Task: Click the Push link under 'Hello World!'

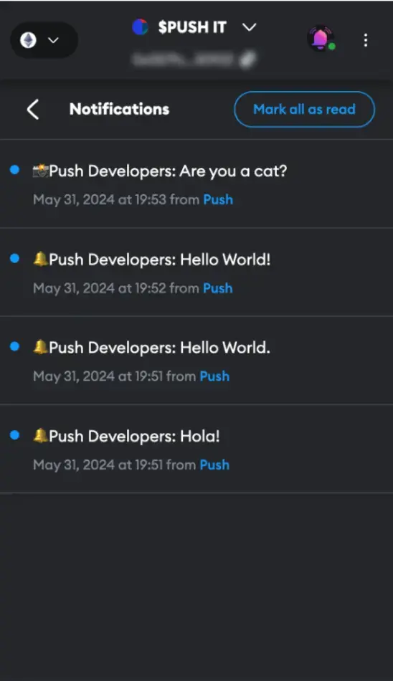Action: click(x=218, y=288)
